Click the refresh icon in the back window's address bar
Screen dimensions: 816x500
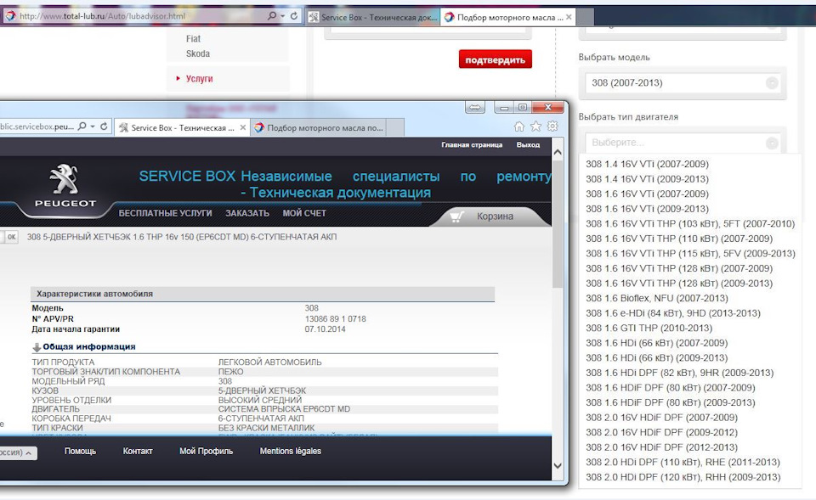click(x=294, y=16)
